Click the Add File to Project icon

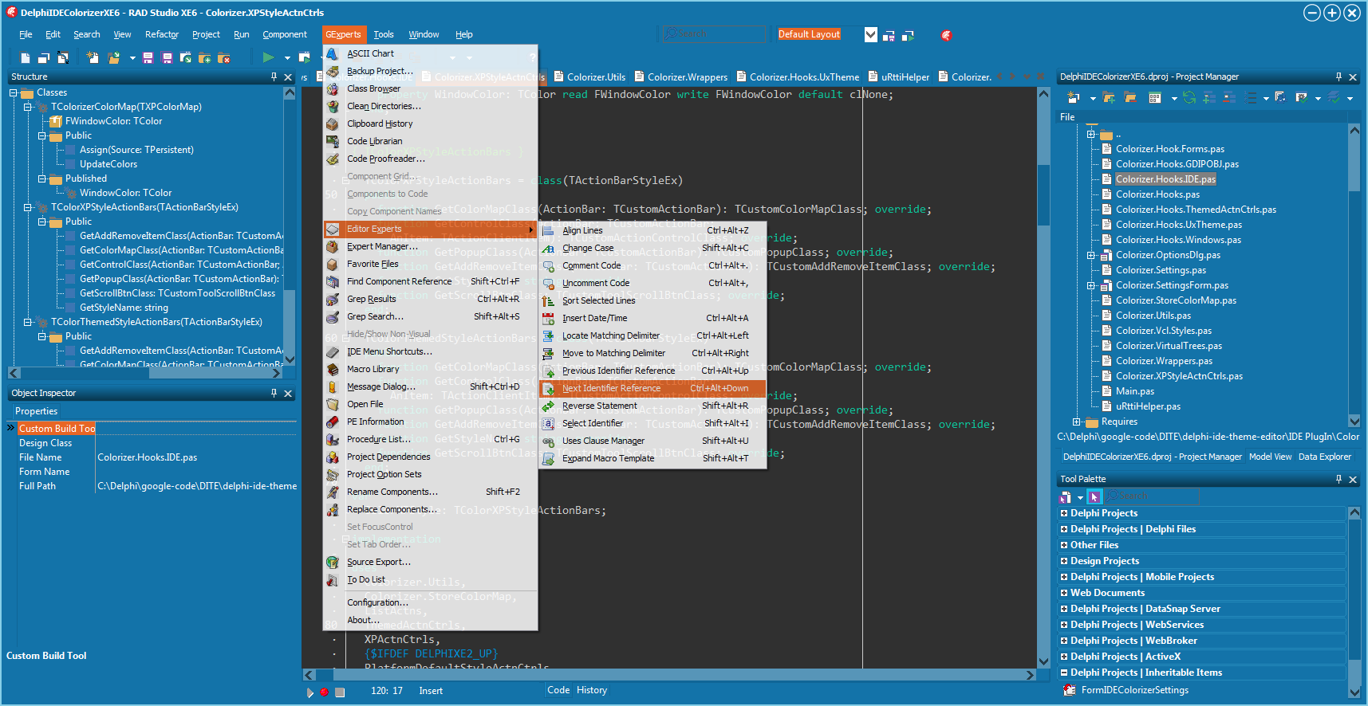(205, 57)
